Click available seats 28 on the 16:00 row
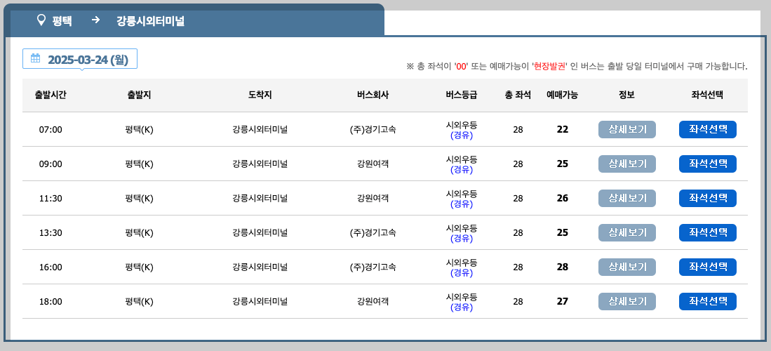 click(x=563, y=267)
